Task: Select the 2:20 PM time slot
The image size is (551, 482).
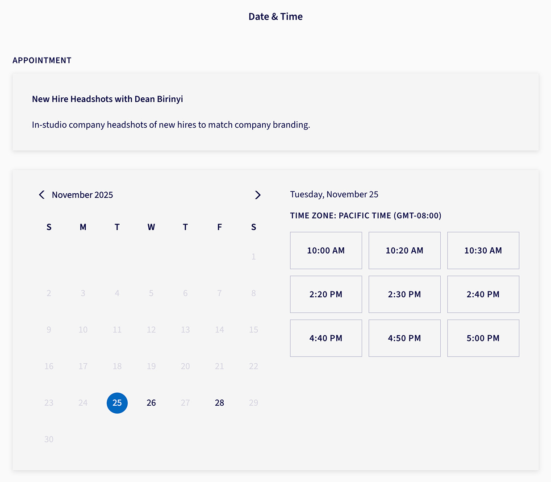Action: pos(326,294)
